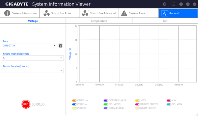Toggle the PCH Core series switch
The width and height of the screenshot is (198, 116).
[x=74, y=104]
